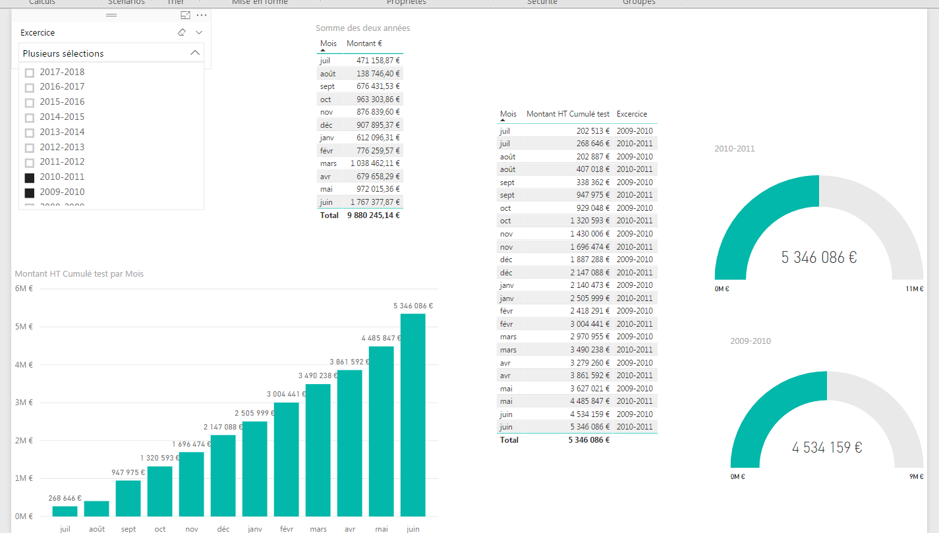Grab the slicer's drag handle bar
Screen dimensions: 939x533
point(111,15)
